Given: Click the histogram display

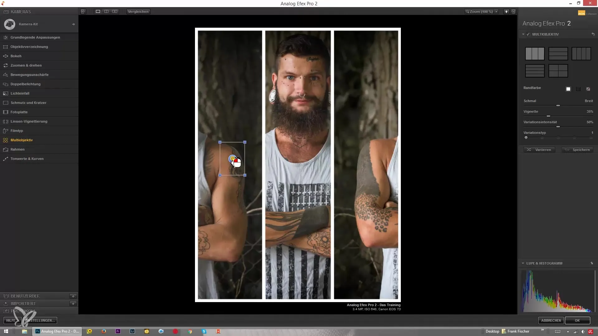Looking at the screenshot, I should click(558, 291).
